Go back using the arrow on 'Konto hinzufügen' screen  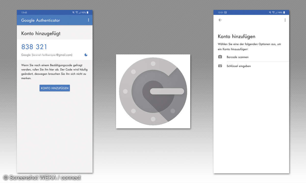220,20
